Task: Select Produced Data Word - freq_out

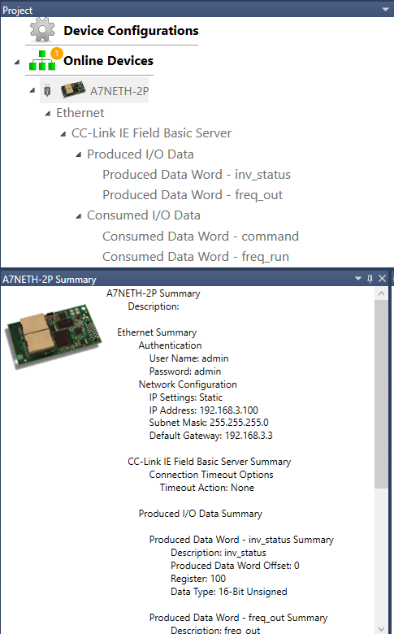Action: (193, 194)
